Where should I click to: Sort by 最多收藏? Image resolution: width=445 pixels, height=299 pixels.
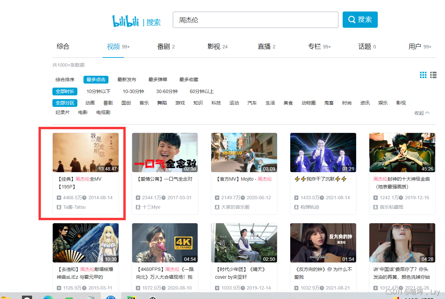point(189,80)
